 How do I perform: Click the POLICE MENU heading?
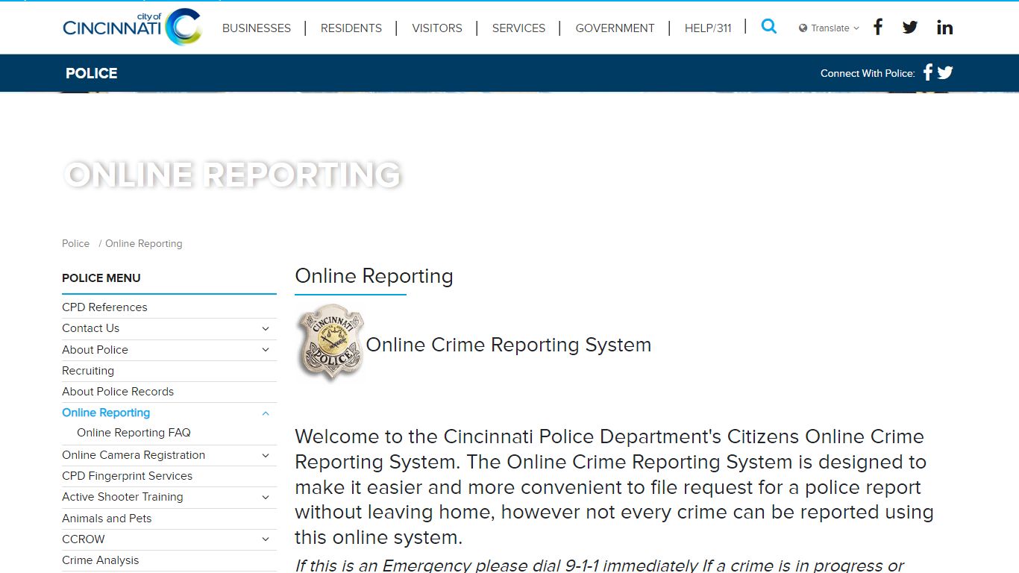pyautogui.click(x=101, y=278)
